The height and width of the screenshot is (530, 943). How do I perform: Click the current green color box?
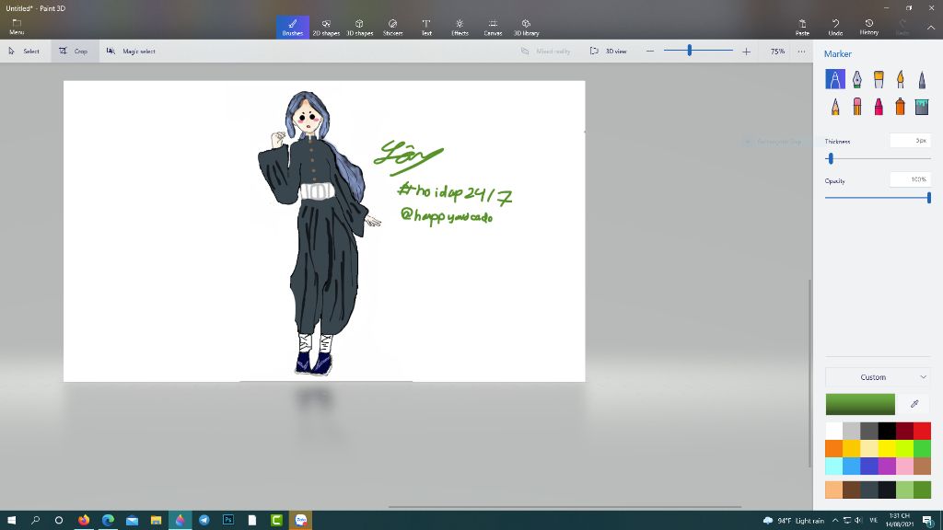pos(860,404)
